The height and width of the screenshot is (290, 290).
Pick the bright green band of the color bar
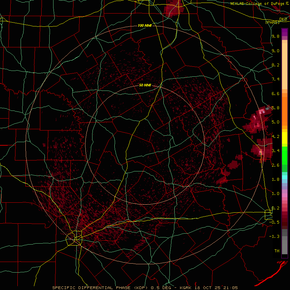[x=285, y=156]
